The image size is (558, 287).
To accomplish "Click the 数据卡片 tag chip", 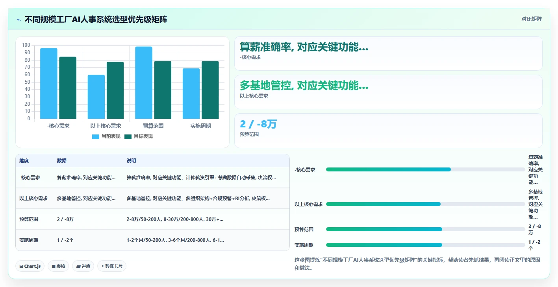I will click(112, 266).
